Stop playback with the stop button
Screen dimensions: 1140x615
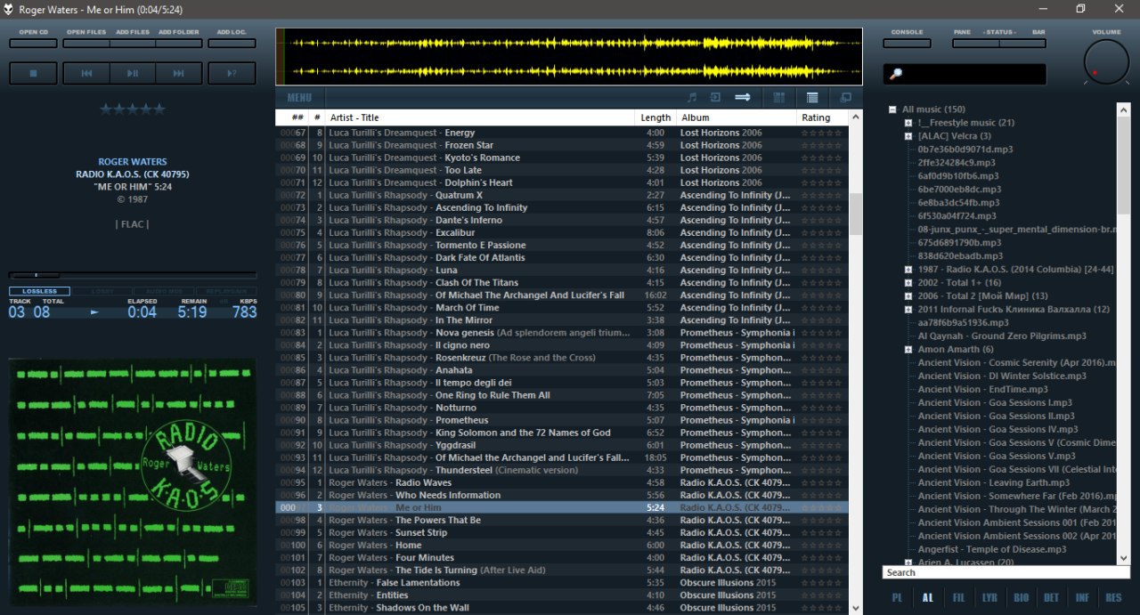pos(34,74)
